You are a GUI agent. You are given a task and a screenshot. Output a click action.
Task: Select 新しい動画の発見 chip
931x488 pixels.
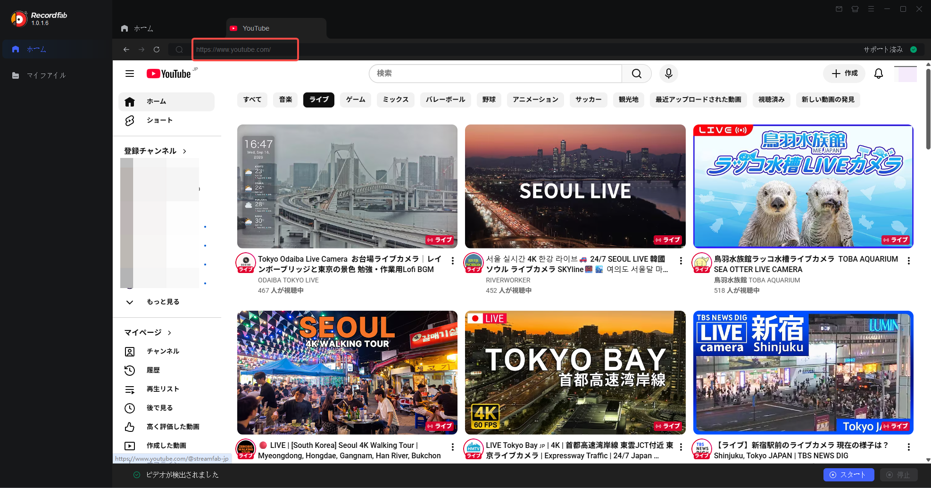point(828,99)
